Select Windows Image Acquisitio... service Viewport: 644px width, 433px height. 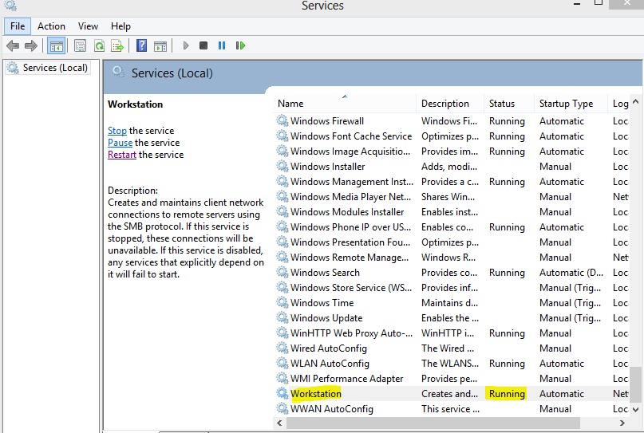tap(350, 151)
